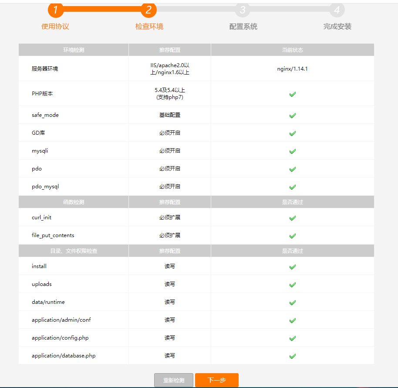Click the pdo_mysql row label
The height and width of the screenshot is (388, 398).
click(x=45, y=187)
